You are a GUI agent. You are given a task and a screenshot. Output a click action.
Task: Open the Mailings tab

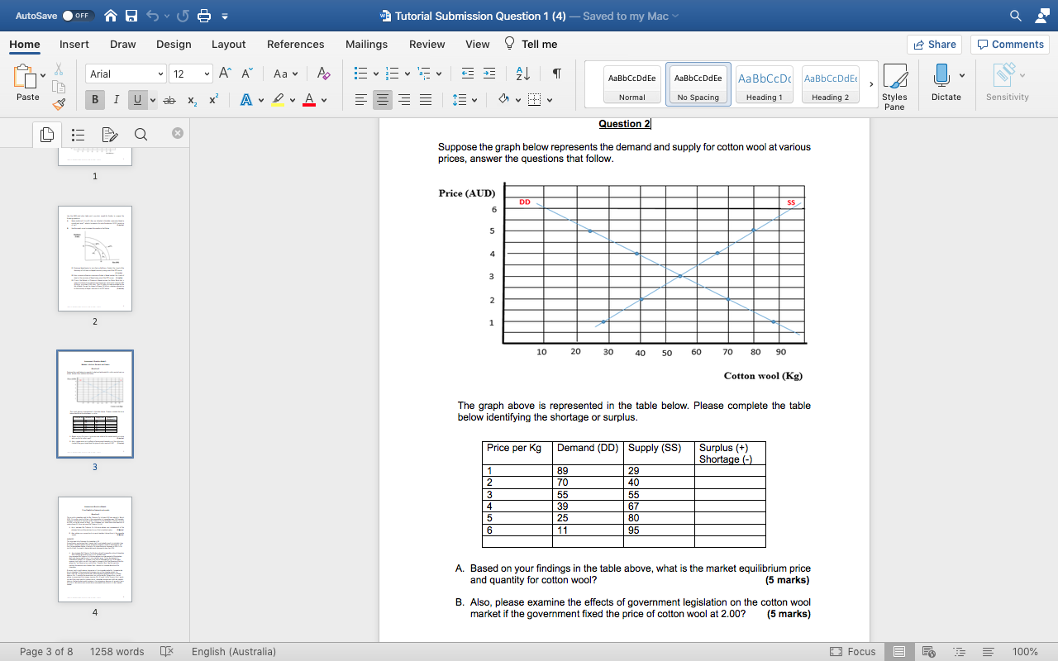[366, 45]
